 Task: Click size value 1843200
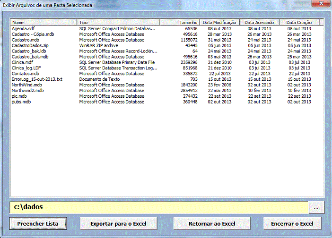[189, 85]
